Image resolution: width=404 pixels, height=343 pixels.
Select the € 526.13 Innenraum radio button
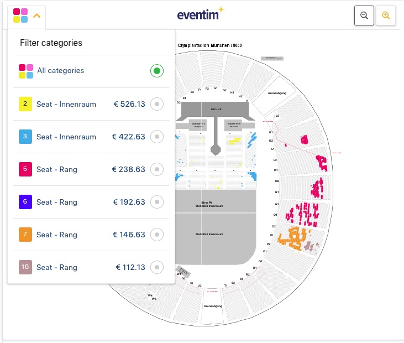coord(157,104)
